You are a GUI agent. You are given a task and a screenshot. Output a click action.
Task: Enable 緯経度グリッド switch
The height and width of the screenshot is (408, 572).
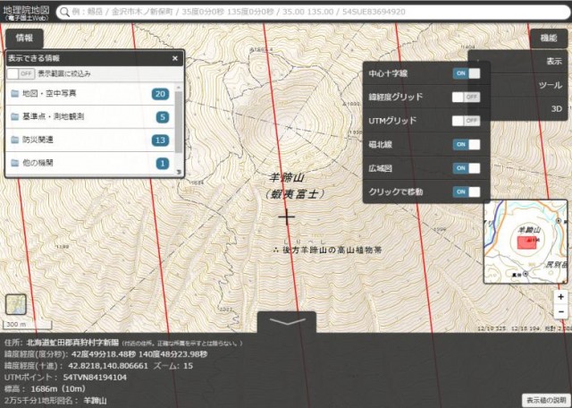pyautogui.click(x=467, y=98)
